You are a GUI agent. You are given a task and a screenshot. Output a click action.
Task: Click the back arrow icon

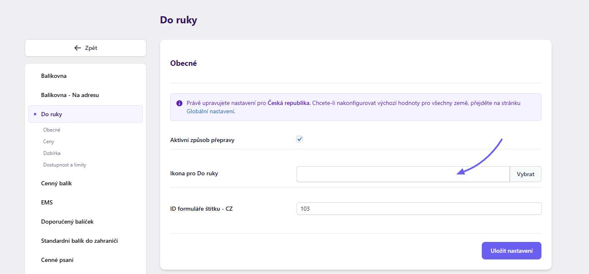click(x=78, y=48)
